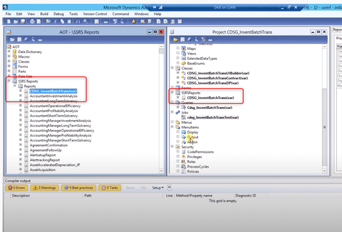This screenshot has width=342, height=232.
Task: Click the Cut scissors toolbar icon
Action: pyautogui.click(x=55, y=21)
